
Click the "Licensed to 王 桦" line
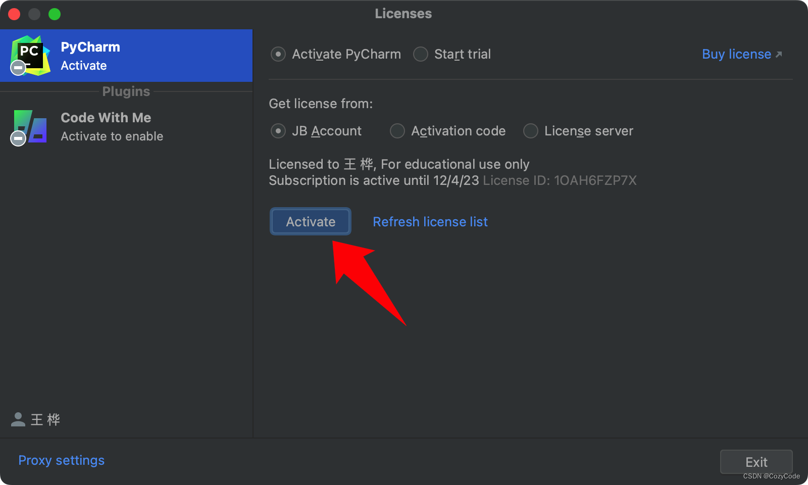point(399,164)
